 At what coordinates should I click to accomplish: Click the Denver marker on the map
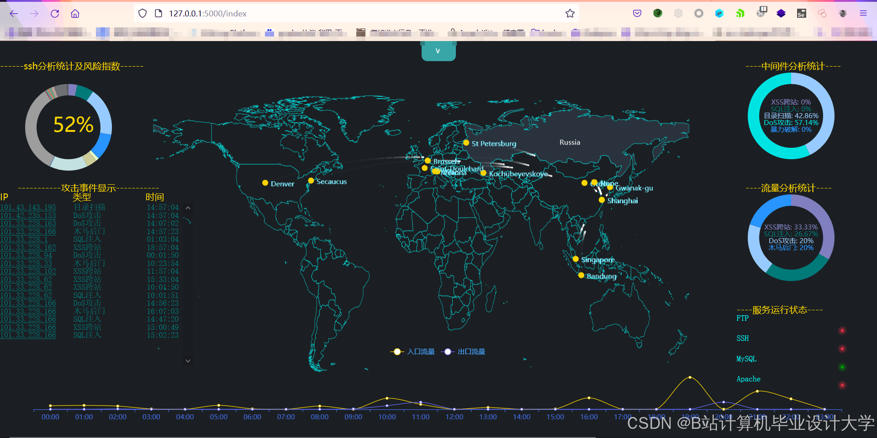coord(265,183)
